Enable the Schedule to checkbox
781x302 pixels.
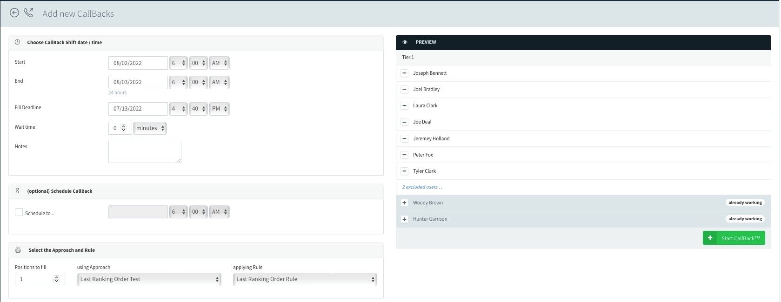[19, 212]
